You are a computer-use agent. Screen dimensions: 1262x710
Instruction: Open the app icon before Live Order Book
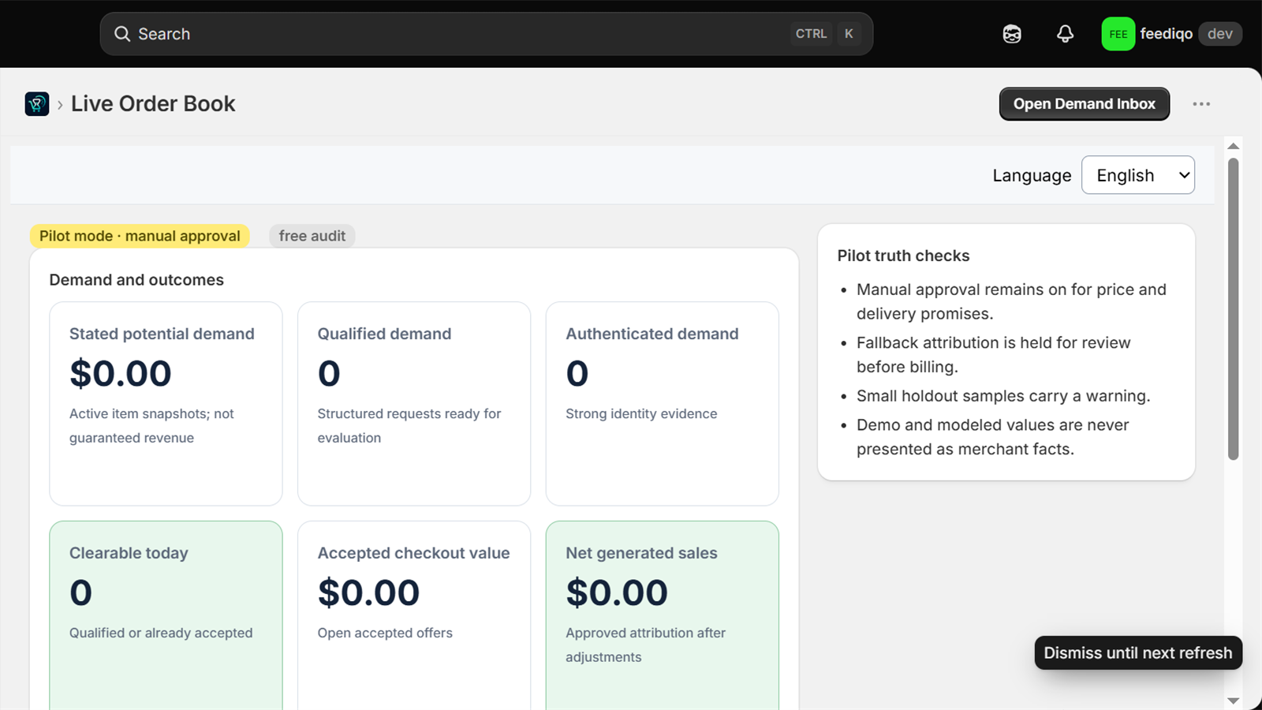[37, 104]
